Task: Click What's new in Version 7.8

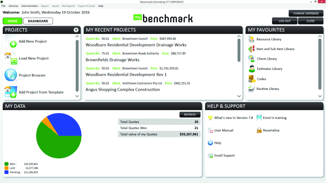Action: 234,118
